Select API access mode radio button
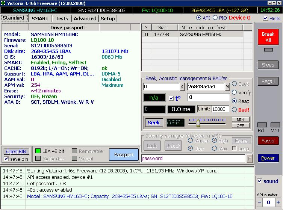The width and height of the screenshot is (283, 210). [198, 18]
